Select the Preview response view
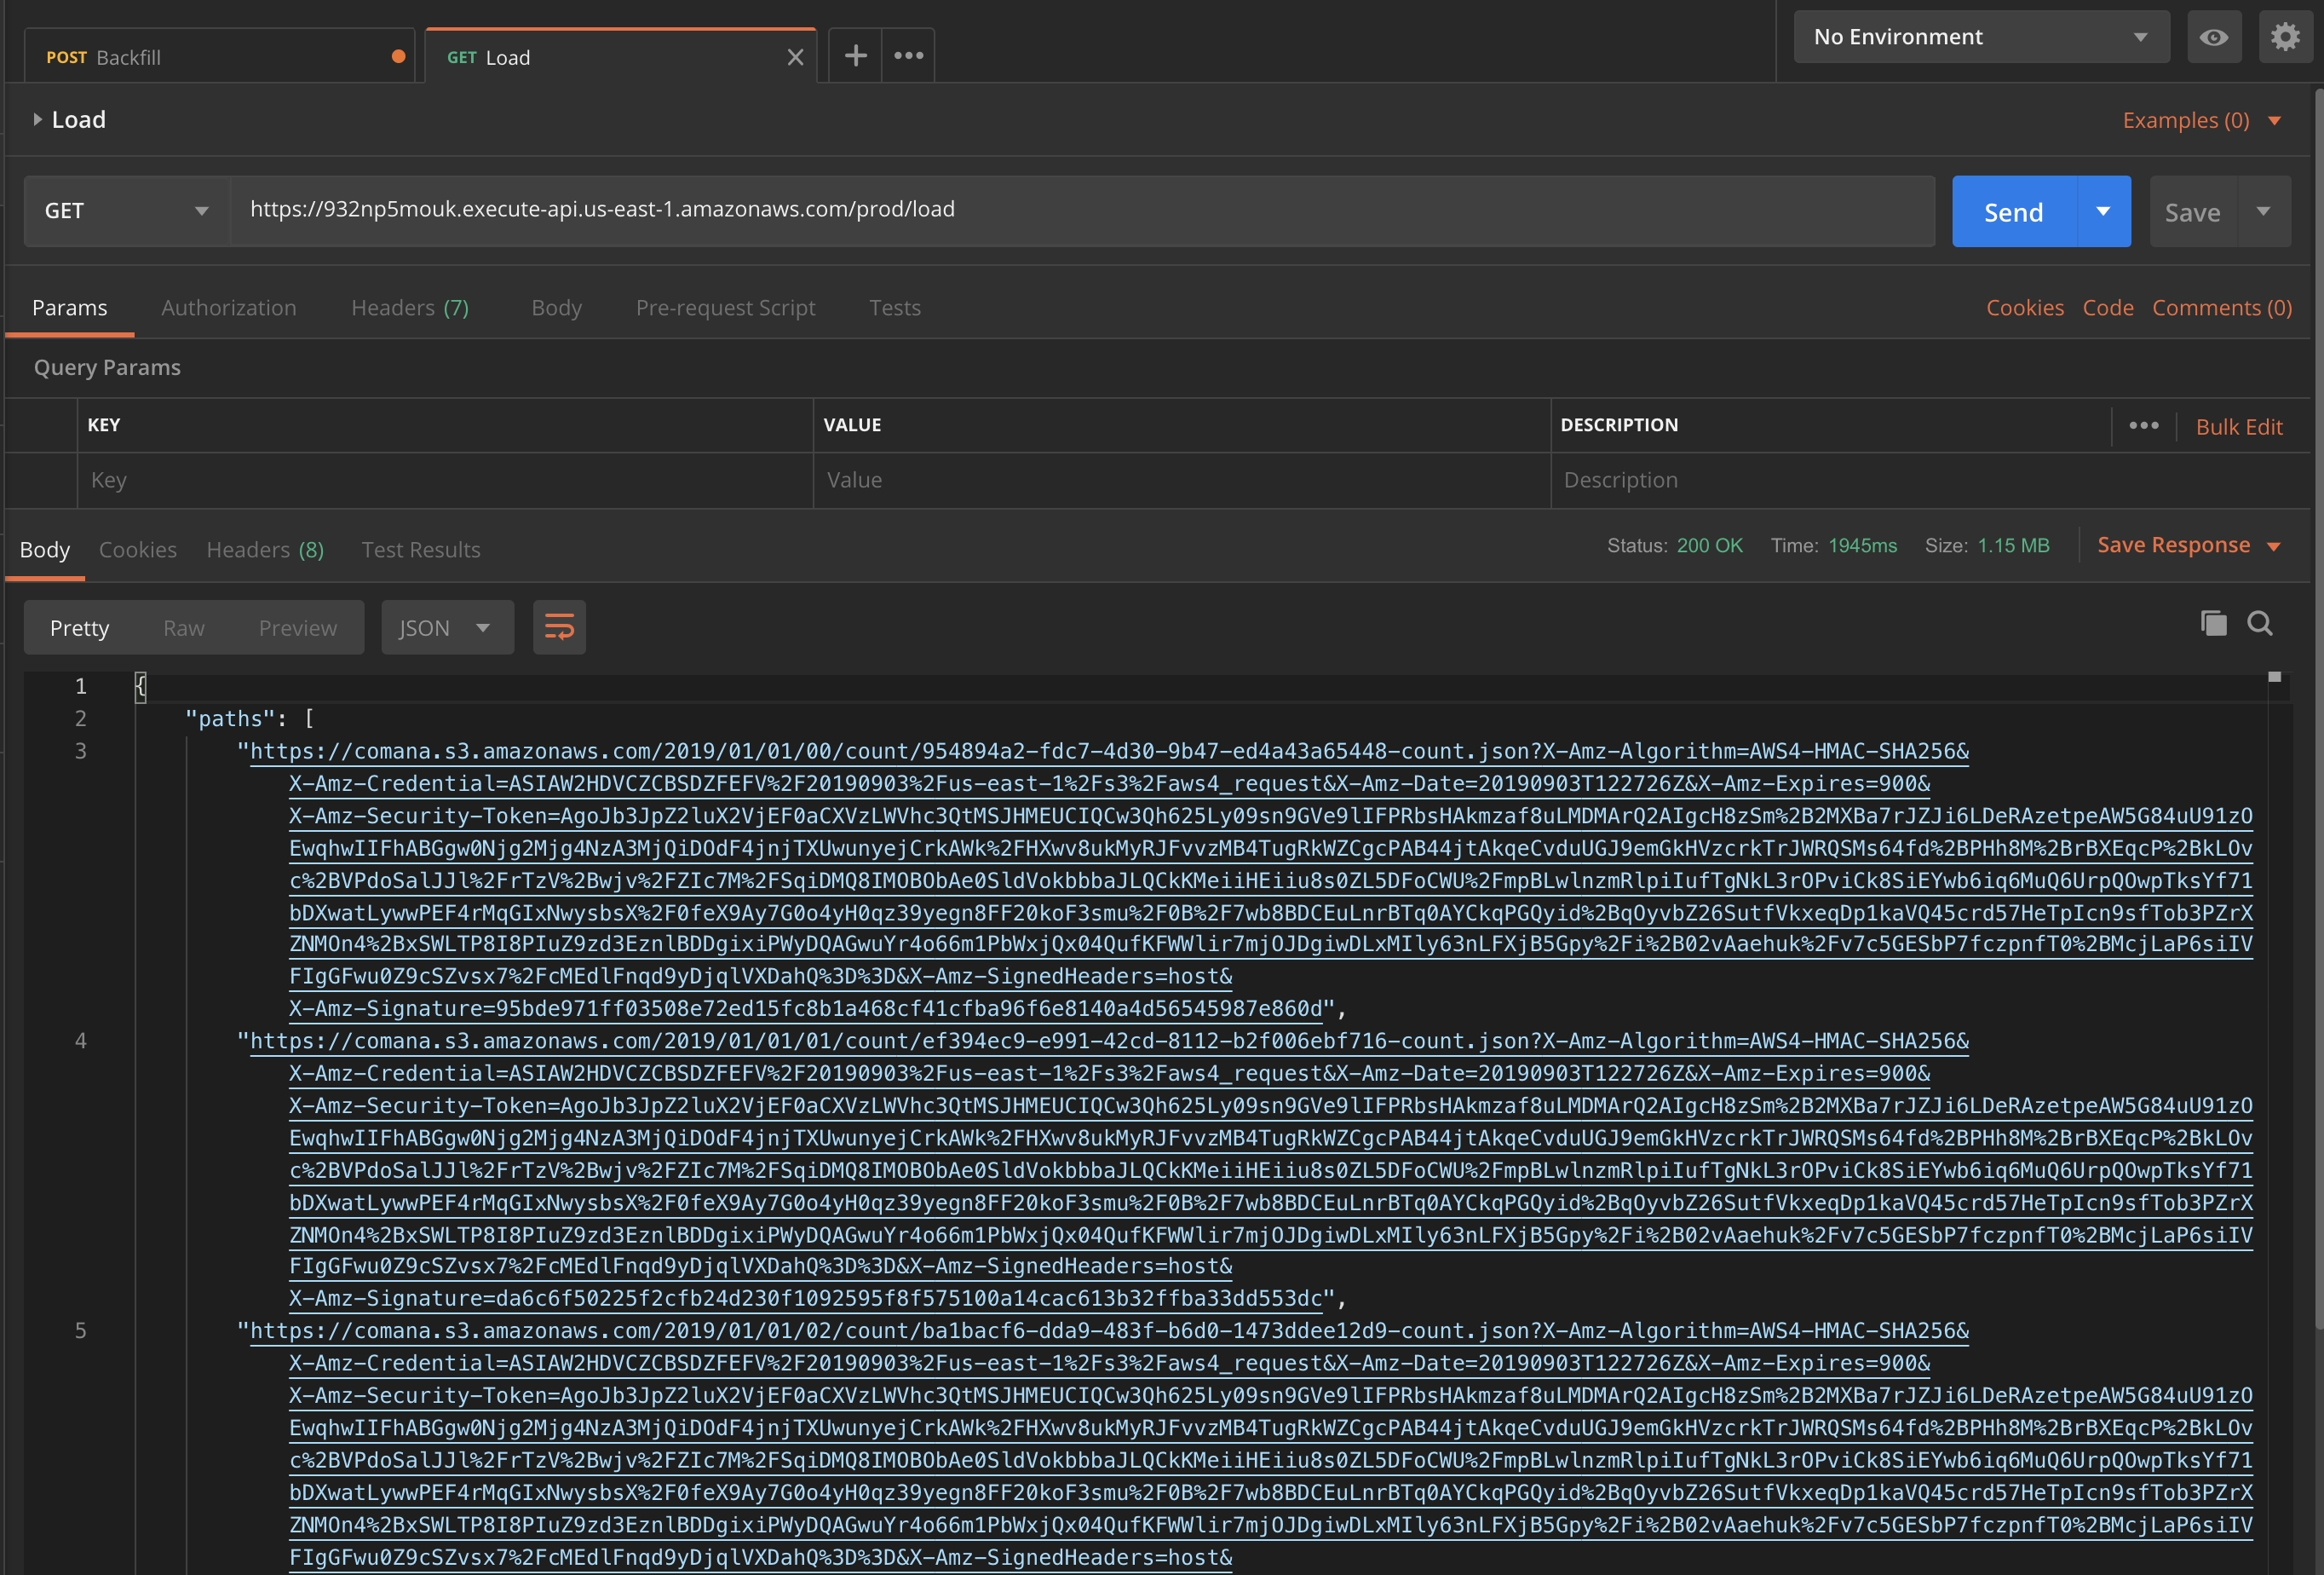 (x=297, y=627)
